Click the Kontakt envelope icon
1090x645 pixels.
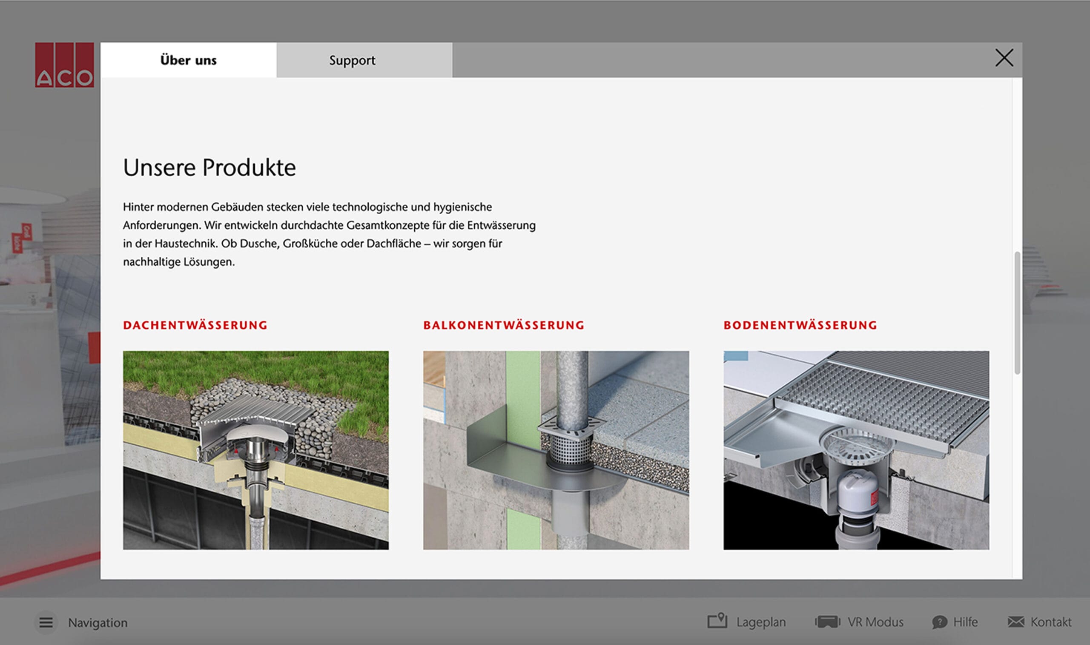(x=1016, y=622)
